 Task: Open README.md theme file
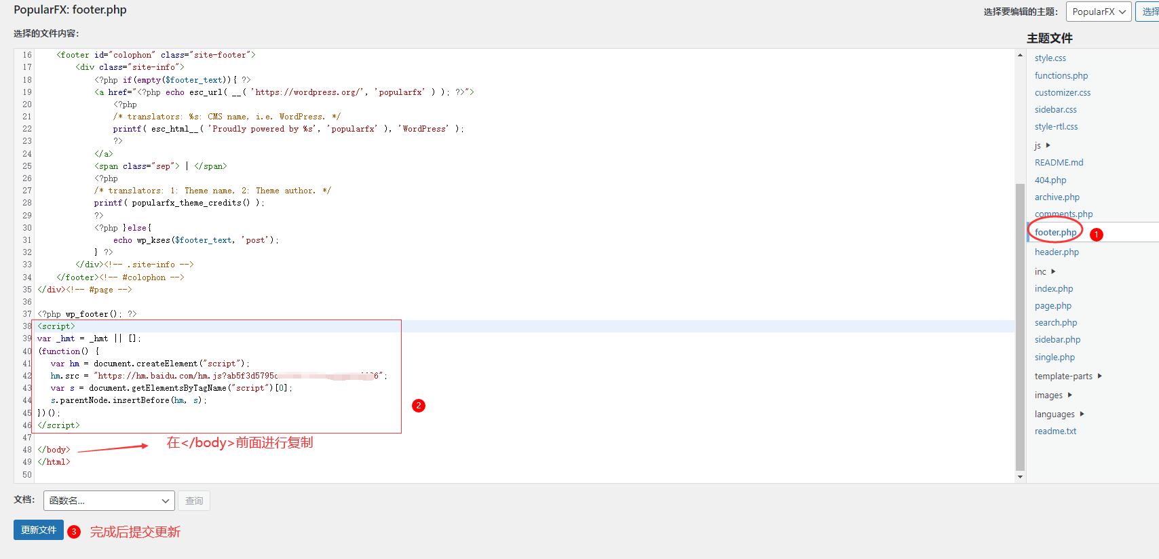1059,162
